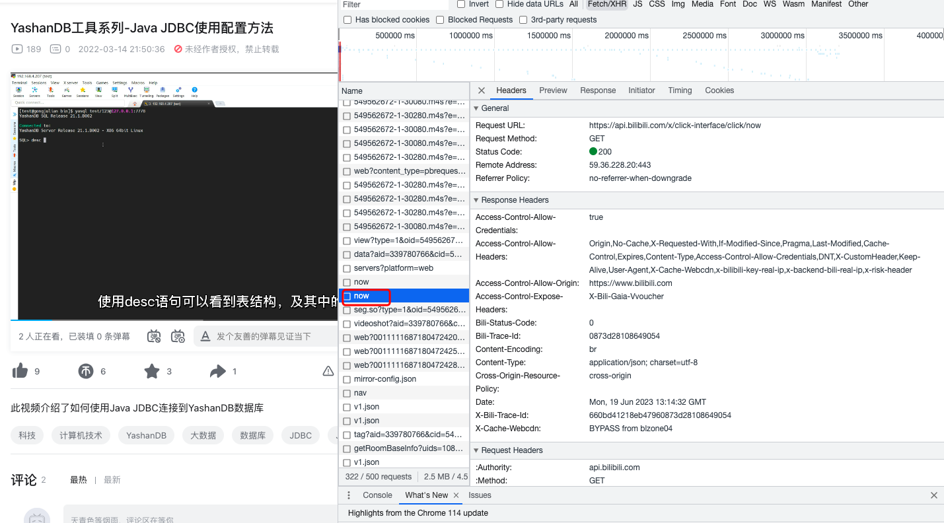Open the 大数据 tag
This screenshot has width=944, height=523.
pos(203,435)
